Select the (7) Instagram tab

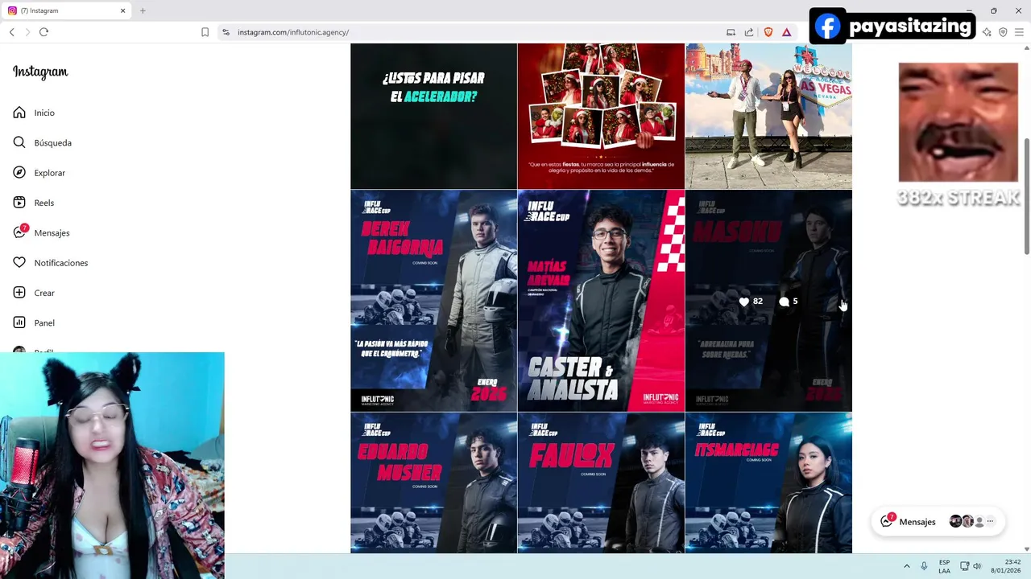[66, 10]
